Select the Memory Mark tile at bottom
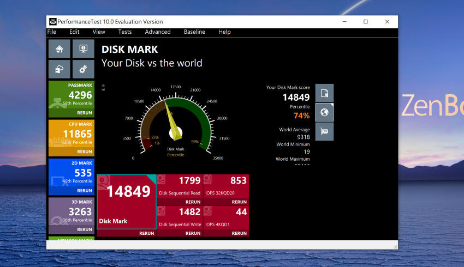 click(72, 238)
